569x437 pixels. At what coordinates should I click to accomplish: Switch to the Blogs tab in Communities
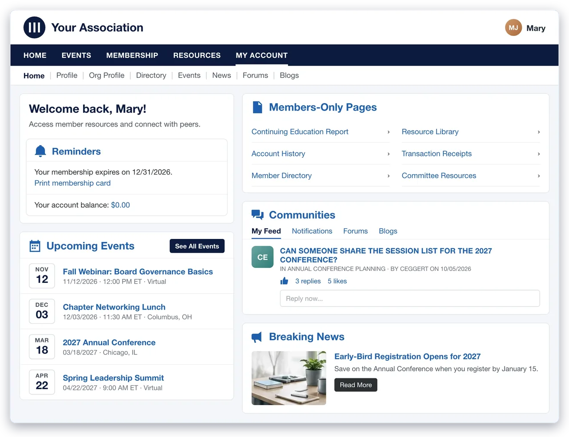(x=388, y=231)
